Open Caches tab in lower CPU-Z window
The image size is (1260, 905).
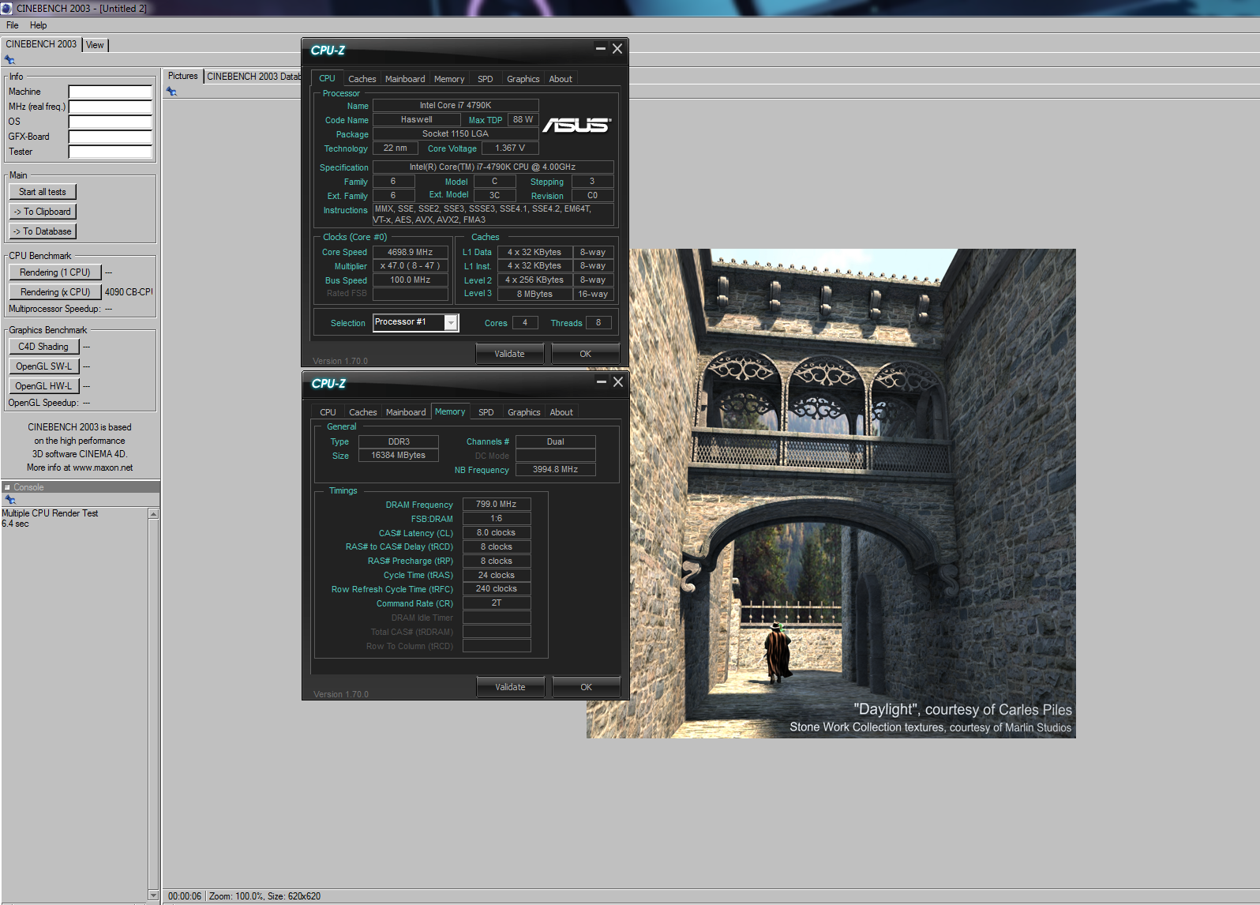point(363,412)
